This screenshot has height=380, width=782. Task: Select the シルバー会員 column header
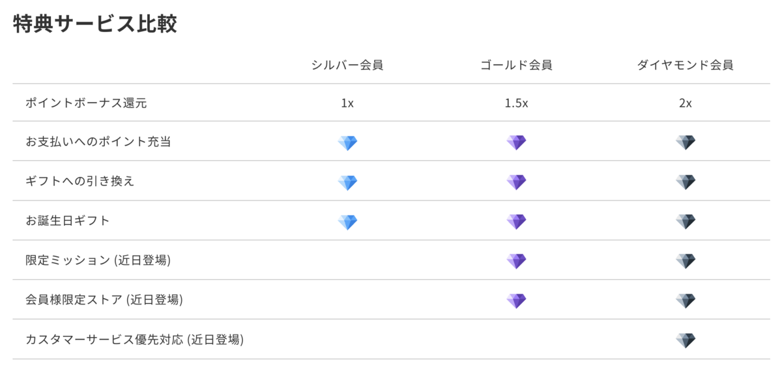click(x=347, y=65)
